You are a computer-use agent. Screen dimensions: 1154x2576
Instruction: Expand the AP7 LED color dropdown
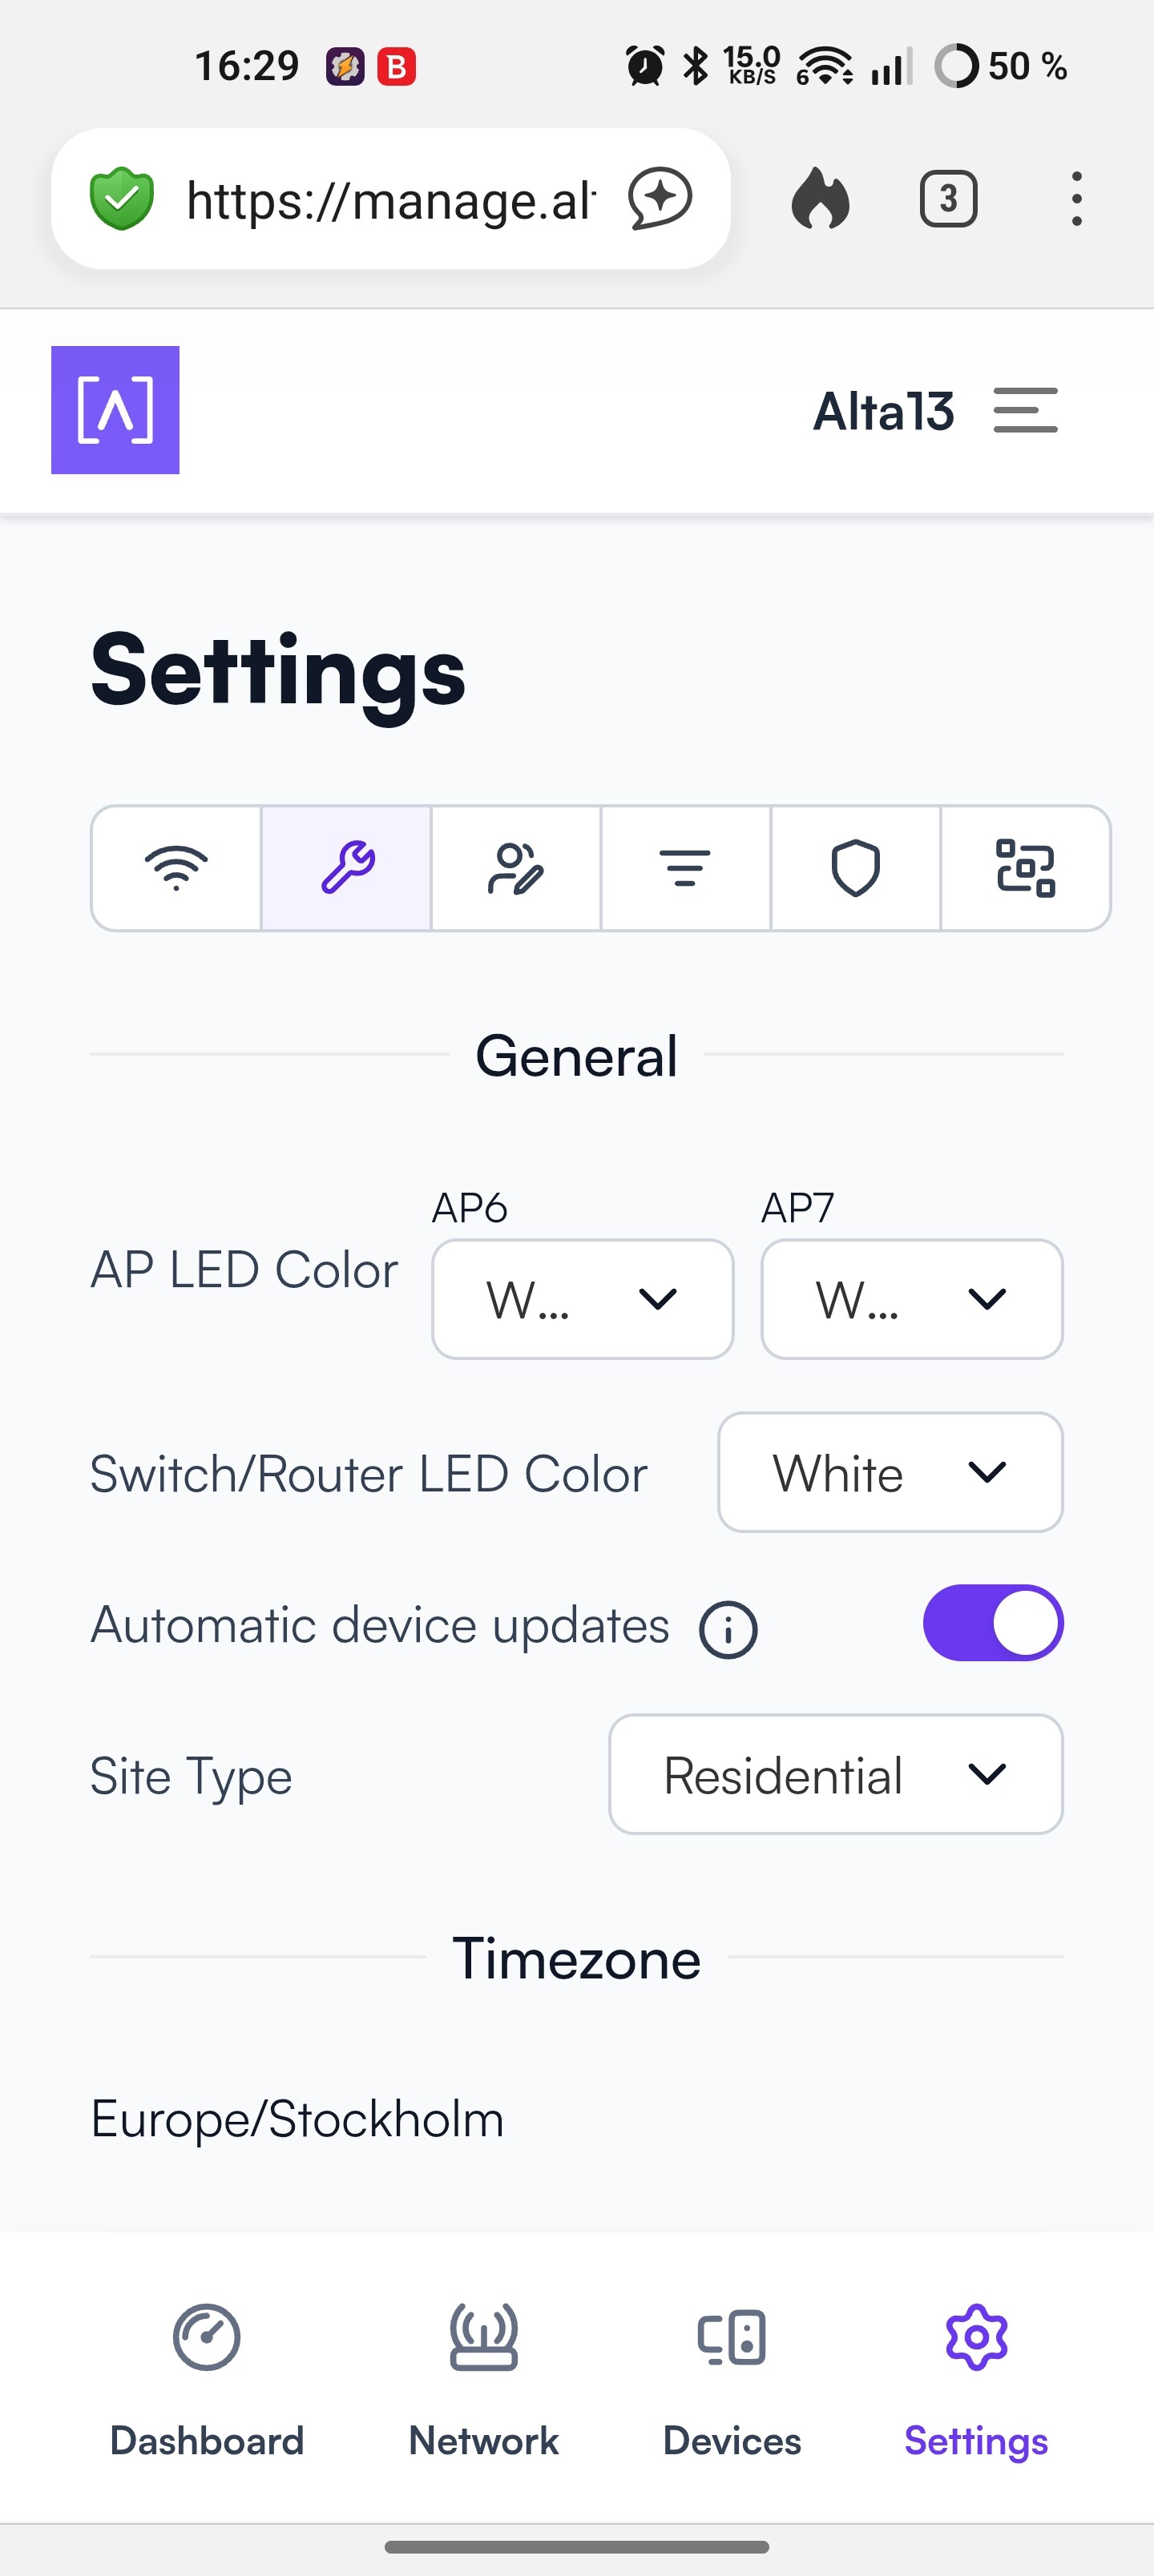click(912, 1299)
